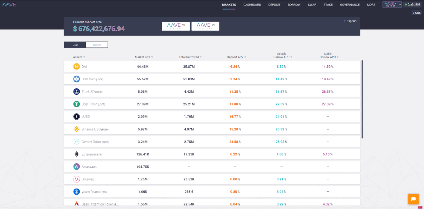The width and height of the screenshot is (424, 209).
Task: Select the DAI token icon
Action: pyautogui.click(x=76, y=67)
